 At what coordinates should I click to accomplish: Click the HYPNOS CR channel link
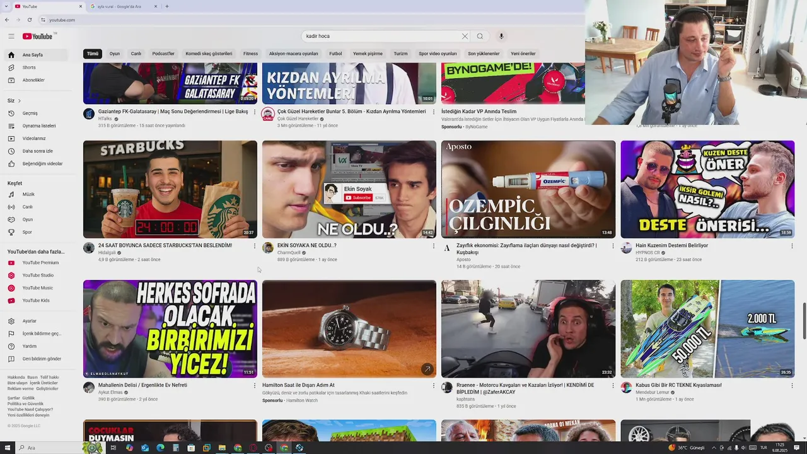(647, 252)
